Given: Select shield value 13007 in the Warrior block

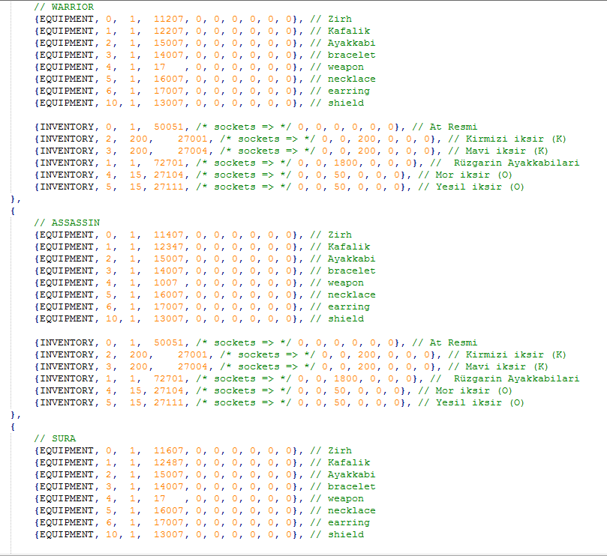Looking at the screenshot, I should 168,103.
